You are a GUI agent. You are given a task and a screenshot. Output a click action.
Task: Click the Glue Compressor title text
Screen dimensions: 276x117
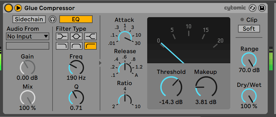pos(50,8)
